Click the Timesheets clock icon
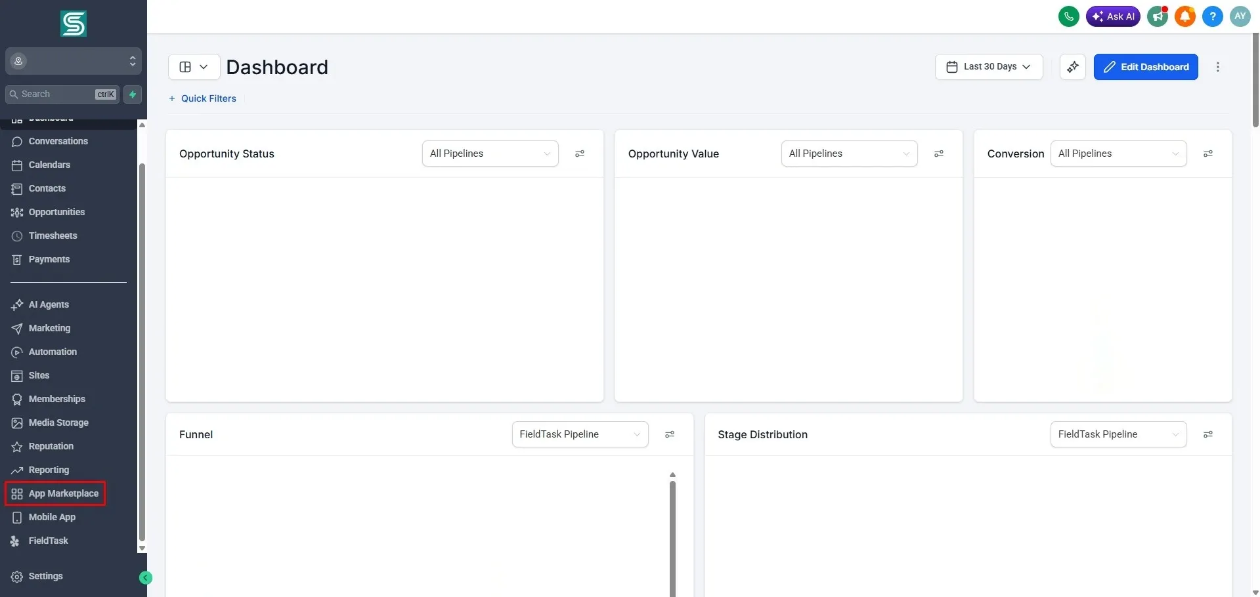 [x=17, y=236]
